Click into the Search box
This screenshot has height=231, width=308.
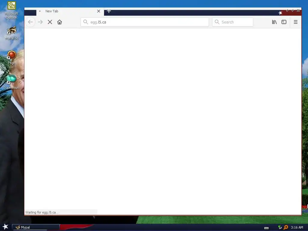click(233, 22)
